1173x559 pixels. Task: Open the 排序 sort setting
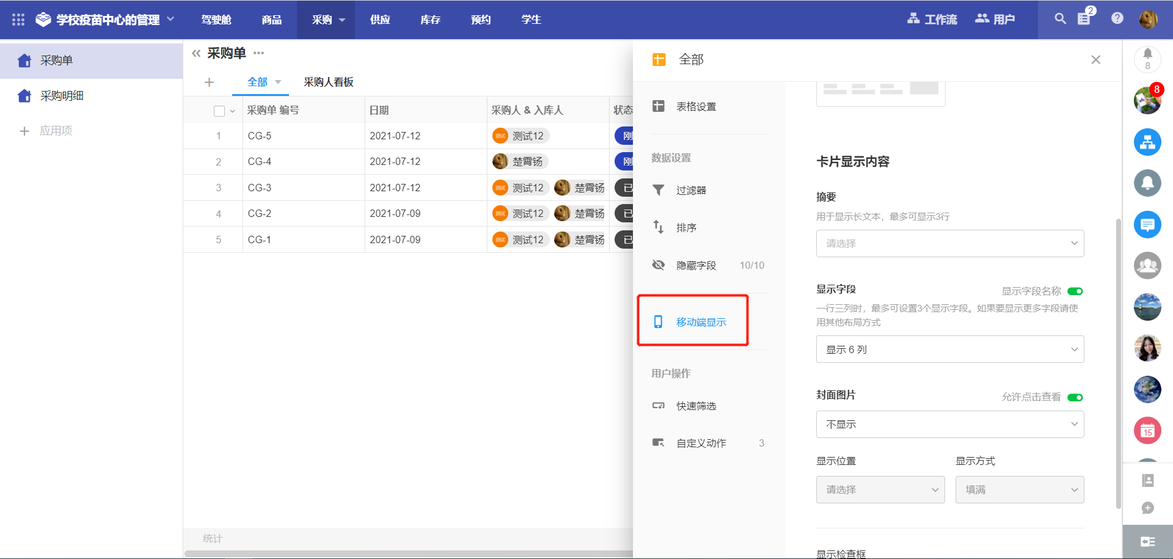click(x=685, y=228)
